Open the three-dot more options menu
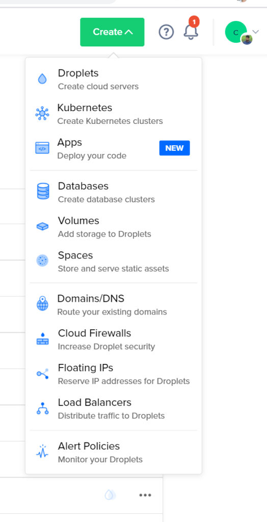This screenshot has width=267, height=522. point(145,495)
